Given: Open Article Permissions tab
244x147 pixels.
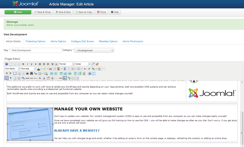Looking at the screenshot, I should pos(133,41).
